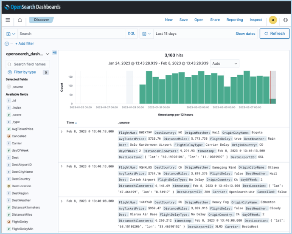Click the _source field icon

[x=8, y=87]
